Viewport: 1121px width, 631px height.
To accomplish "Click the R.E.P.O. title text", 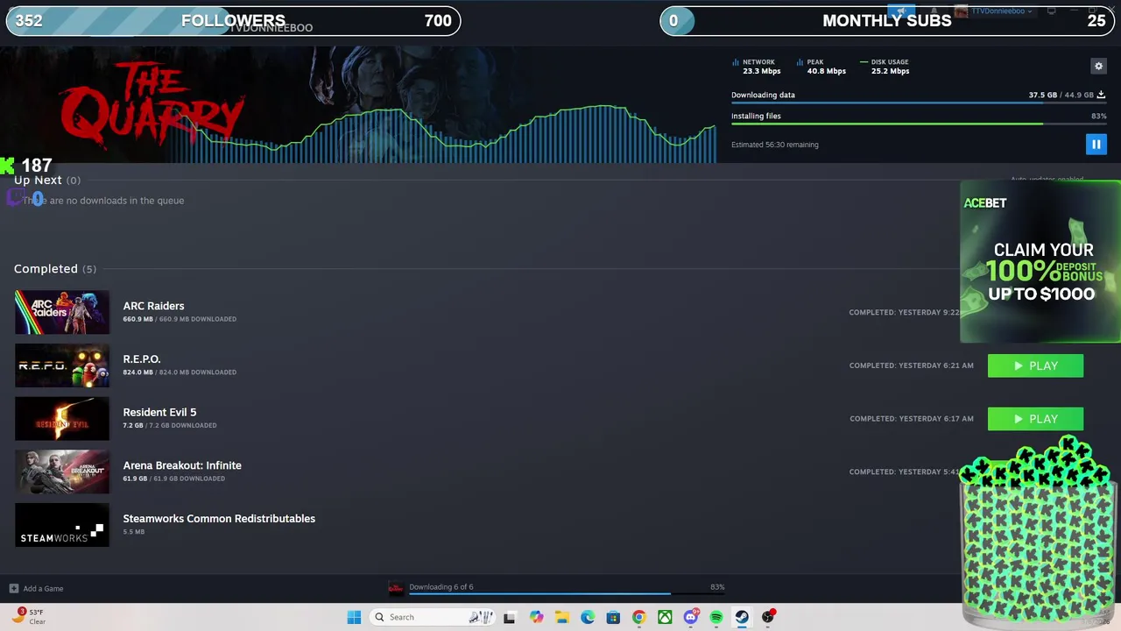I will tap(142, 359).
